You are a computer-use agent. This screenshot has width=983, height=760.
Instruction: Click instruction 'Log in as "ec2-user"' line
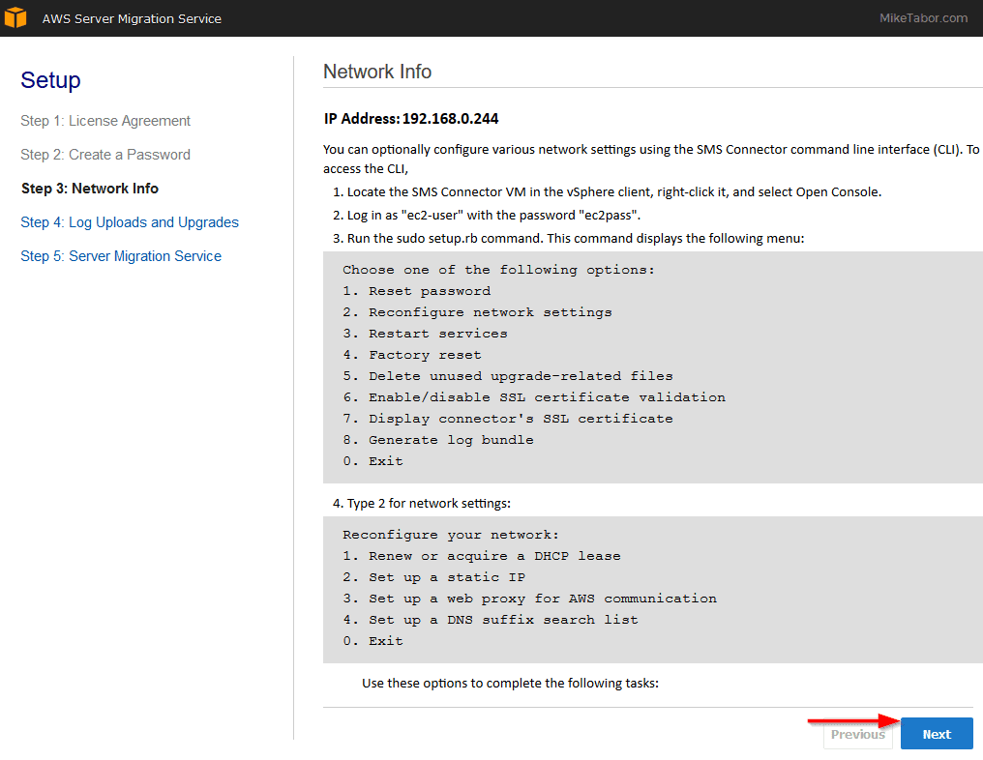[x=487, y=215]
